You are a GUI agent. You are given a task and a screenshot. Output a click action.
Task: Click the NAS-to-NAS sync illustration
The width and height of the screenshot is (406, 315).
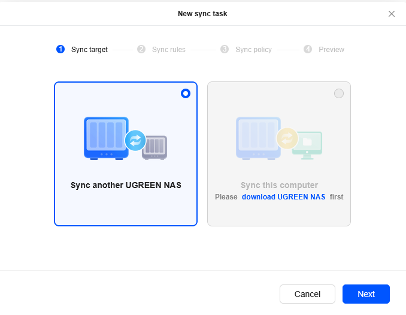(x=126, y=138)
